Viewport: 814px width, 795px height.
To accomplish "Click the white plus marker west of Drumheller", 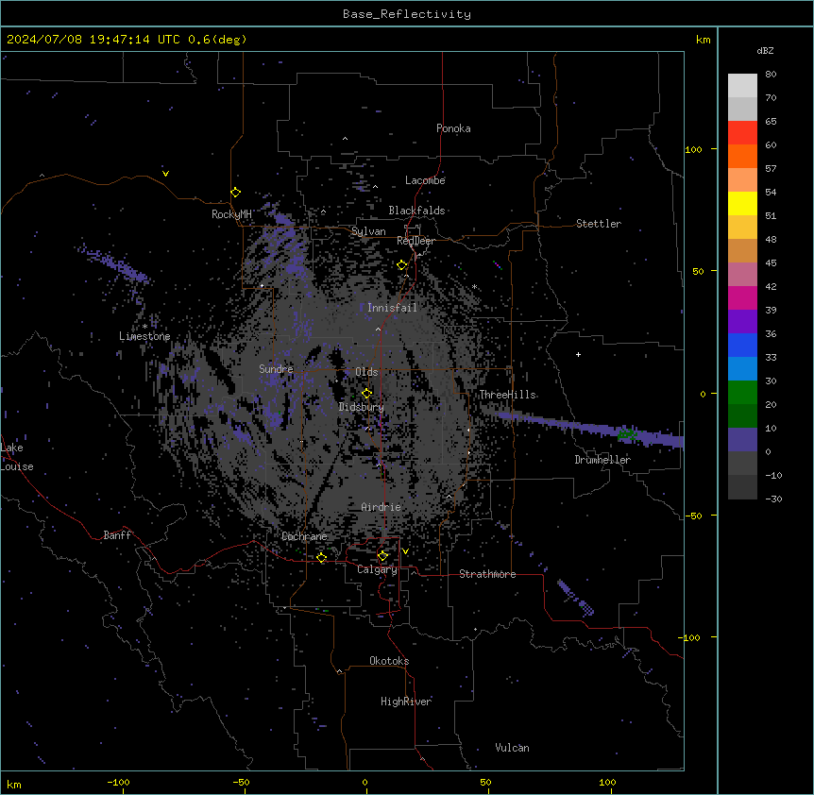I will point(578,354).
